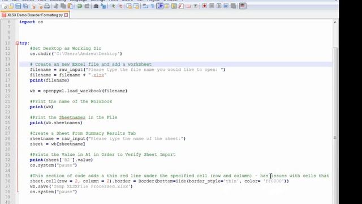Play back the recorded macro

click(219, 6)
